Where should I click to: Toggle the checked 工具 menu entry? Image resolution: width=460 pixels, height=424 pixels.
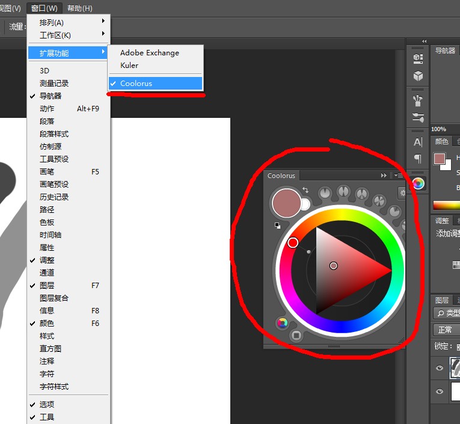69,417
